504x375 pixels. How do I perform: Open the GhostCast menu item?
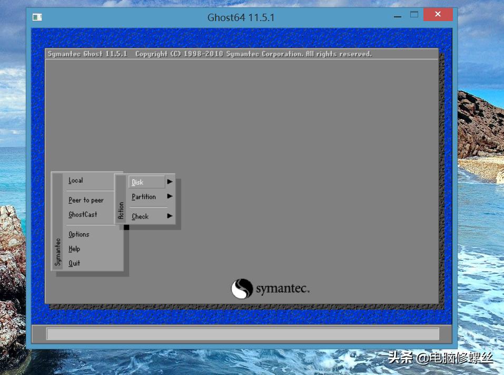[83, 214]
